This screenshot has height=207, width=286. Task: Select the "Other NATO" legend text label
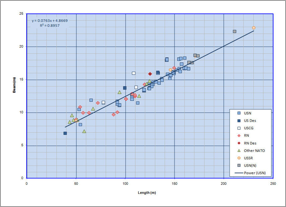(x=254, y=151)
